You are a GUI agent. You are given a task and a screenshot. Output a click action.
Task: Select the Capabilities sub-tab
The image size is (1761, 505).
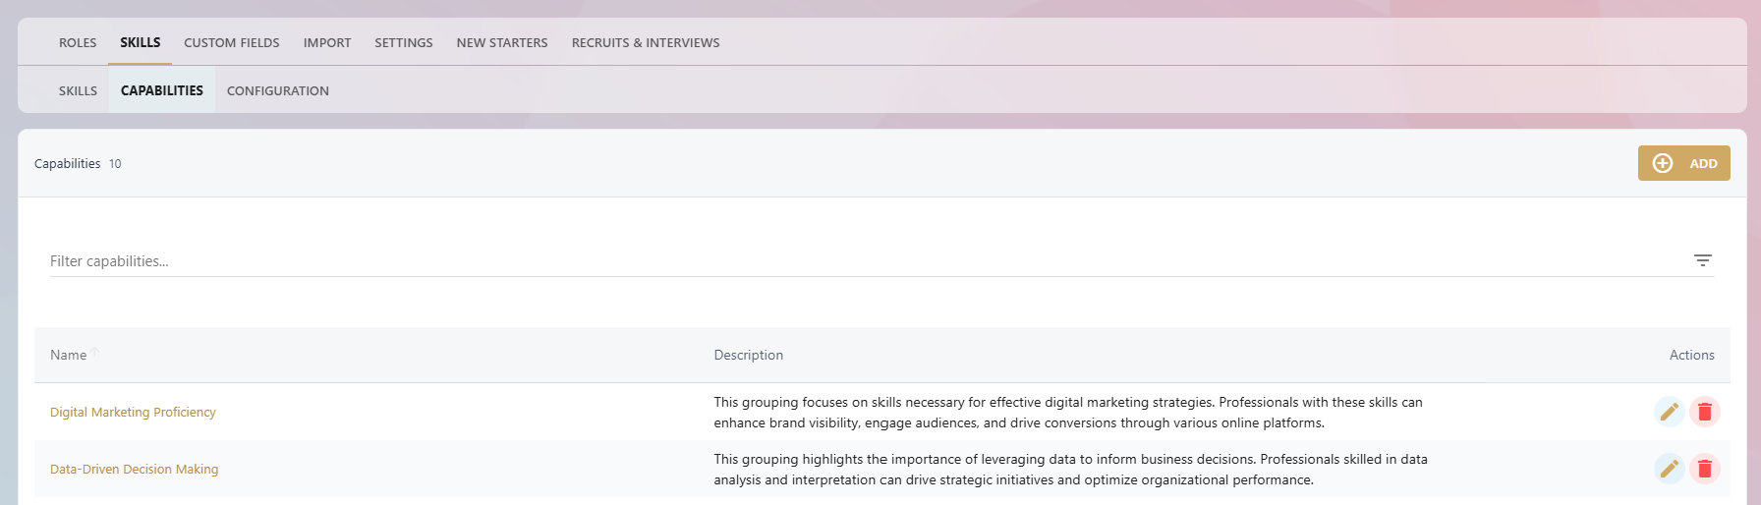162,90
